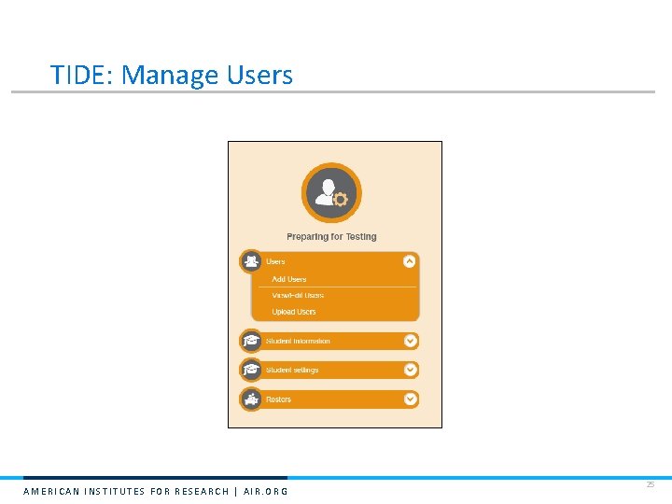Open Add Users option

(288, 279)
